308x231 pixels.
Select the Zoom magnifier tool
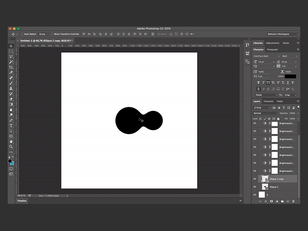click(11, 147)
